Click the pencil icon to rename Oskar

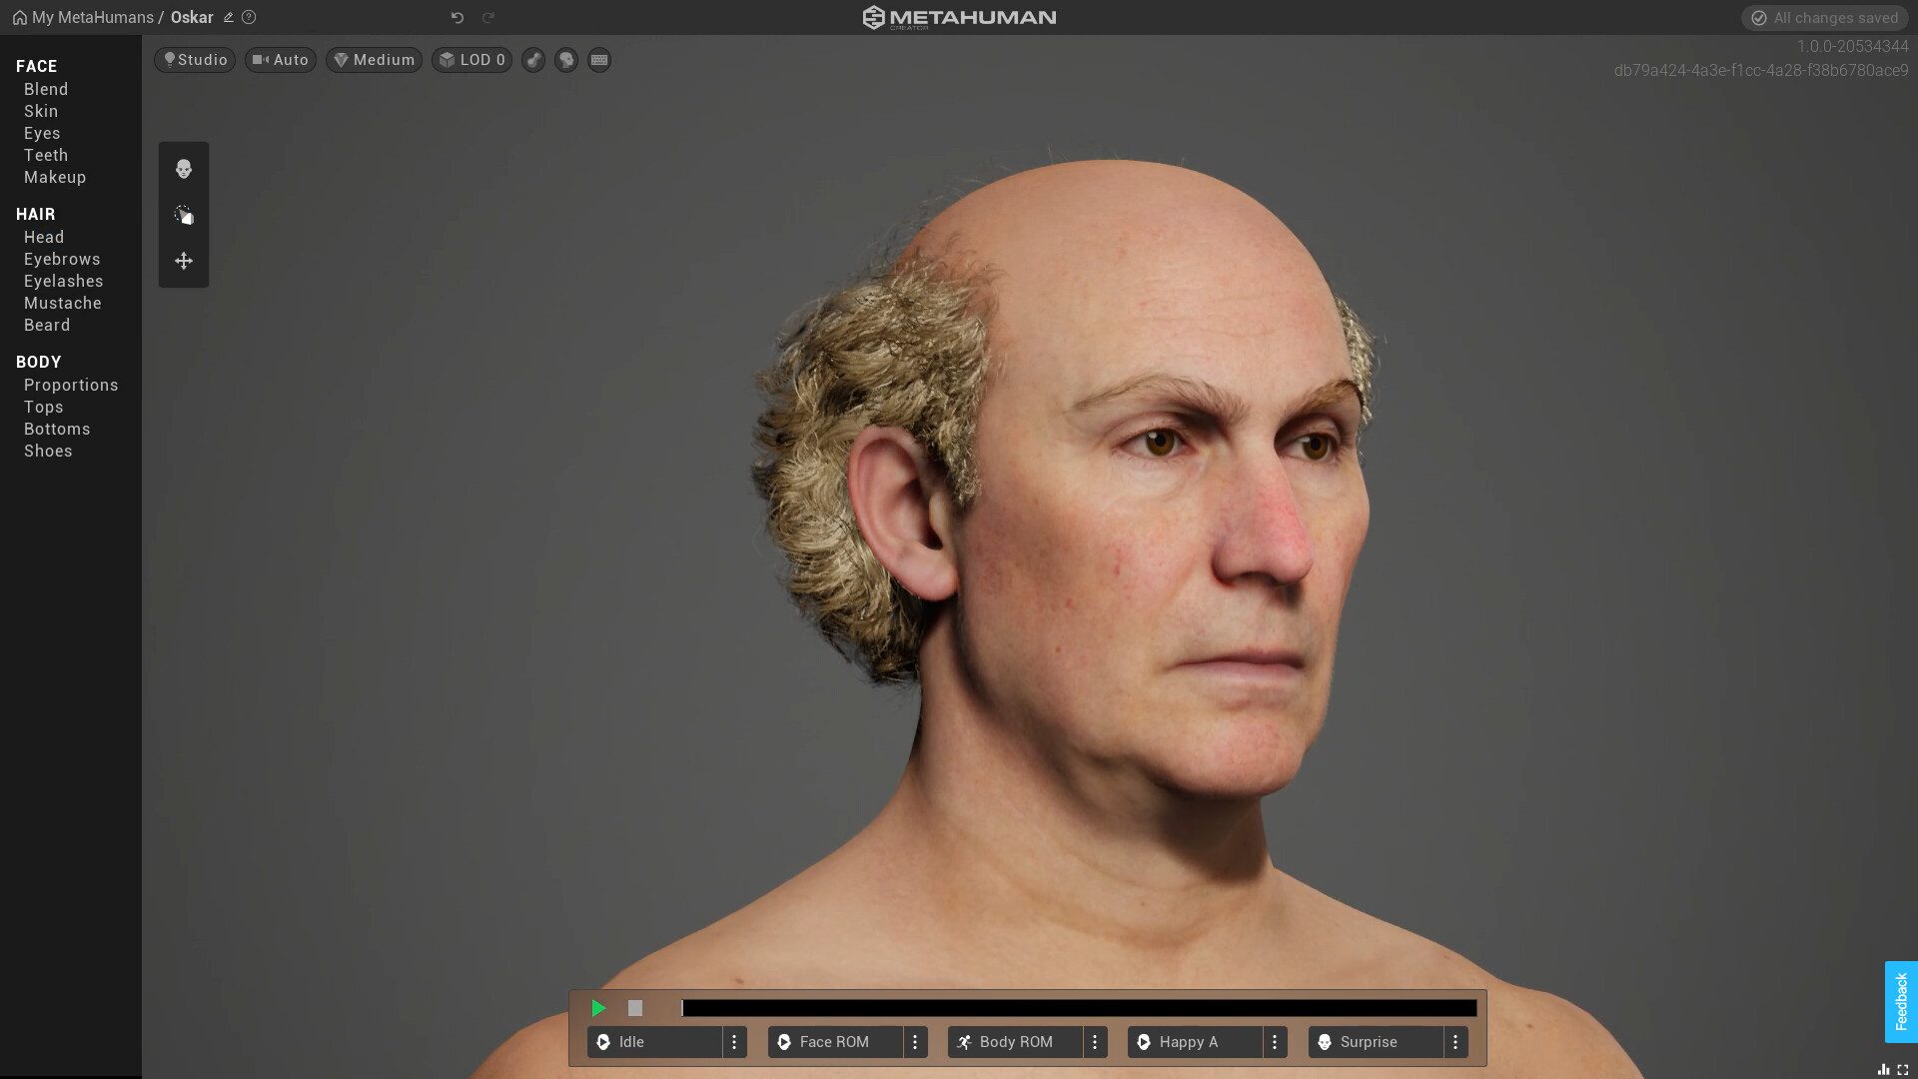tap(229, 17)
